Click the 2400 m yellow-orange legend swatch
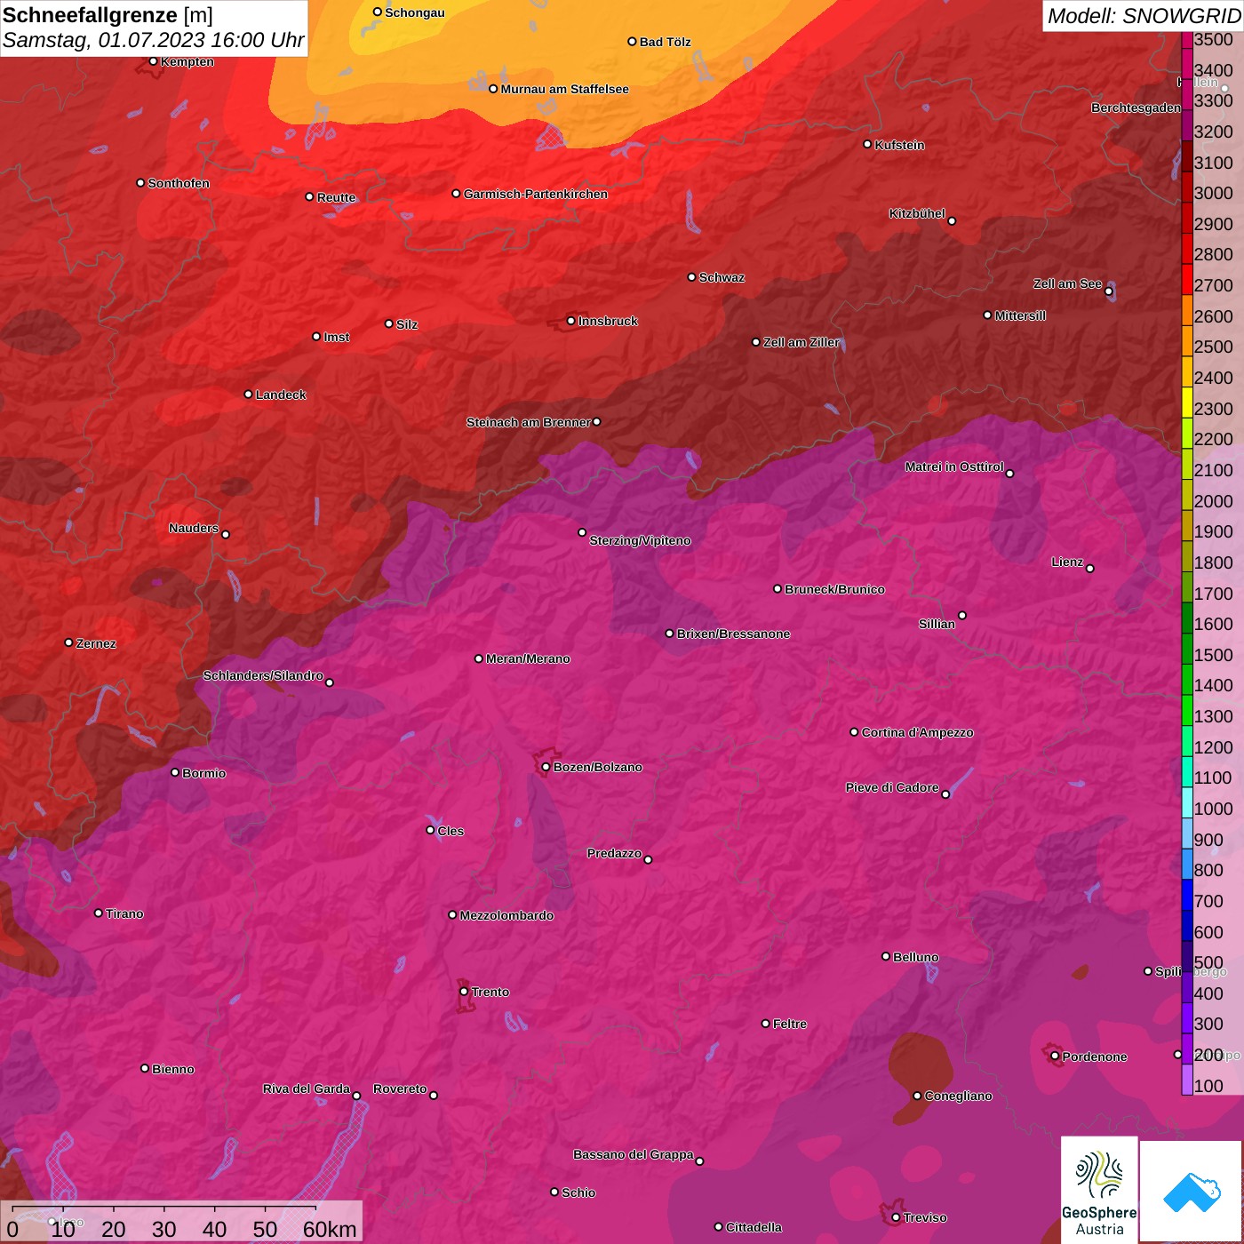1244x1244 pixels. 1187,371
